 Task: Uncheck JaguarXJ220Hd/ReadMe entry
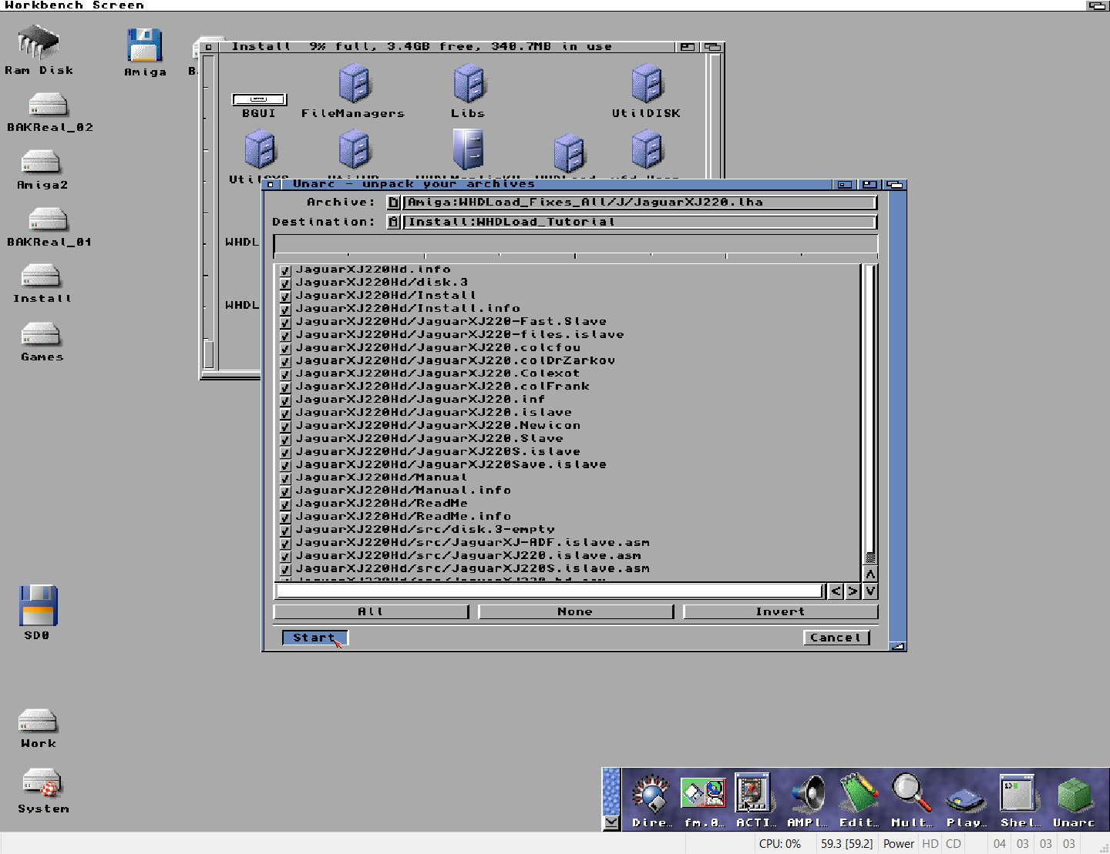click(x=285, y=504)
